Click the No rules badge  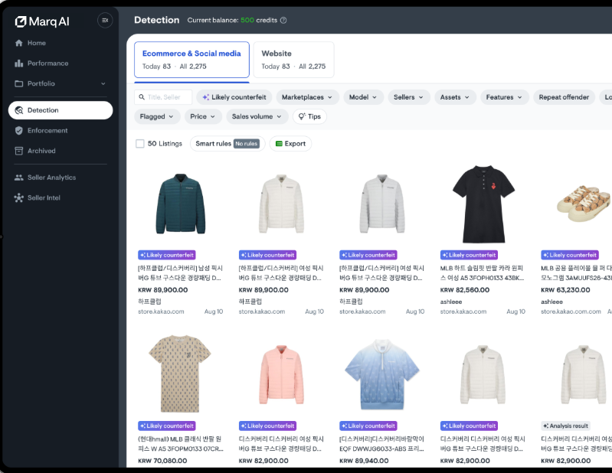tap(247, 143)
